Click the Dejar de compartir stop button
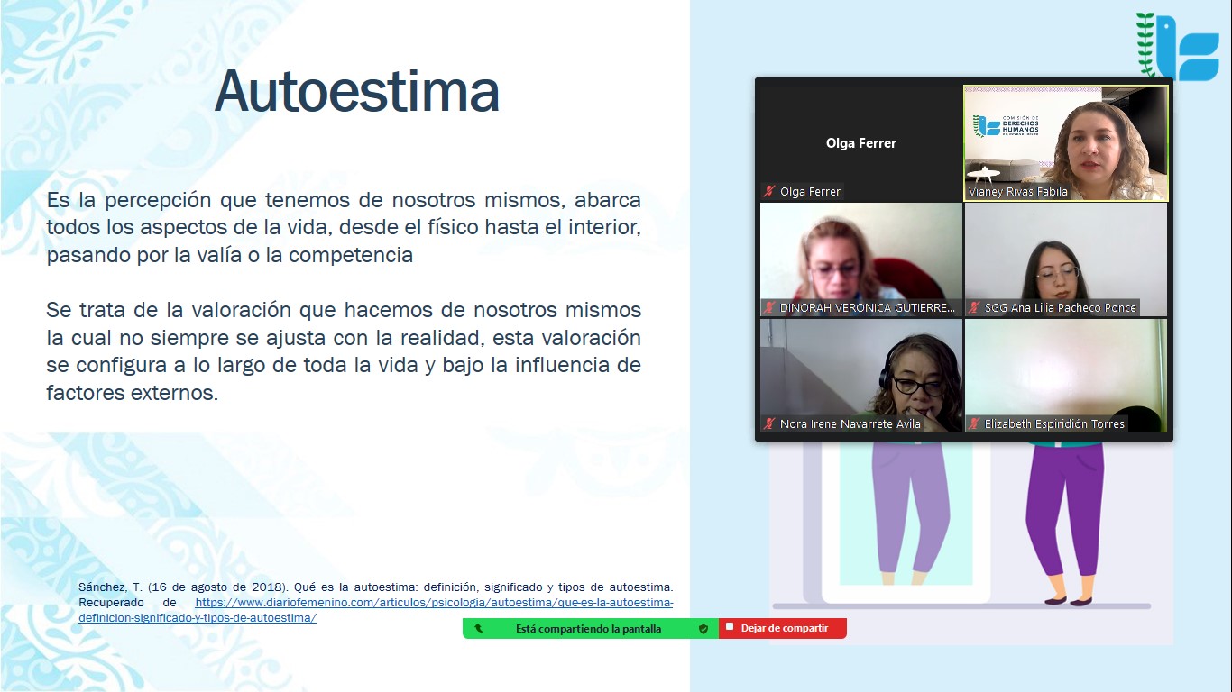Screen dimensions: 1232x692 (x=783, y=628)
